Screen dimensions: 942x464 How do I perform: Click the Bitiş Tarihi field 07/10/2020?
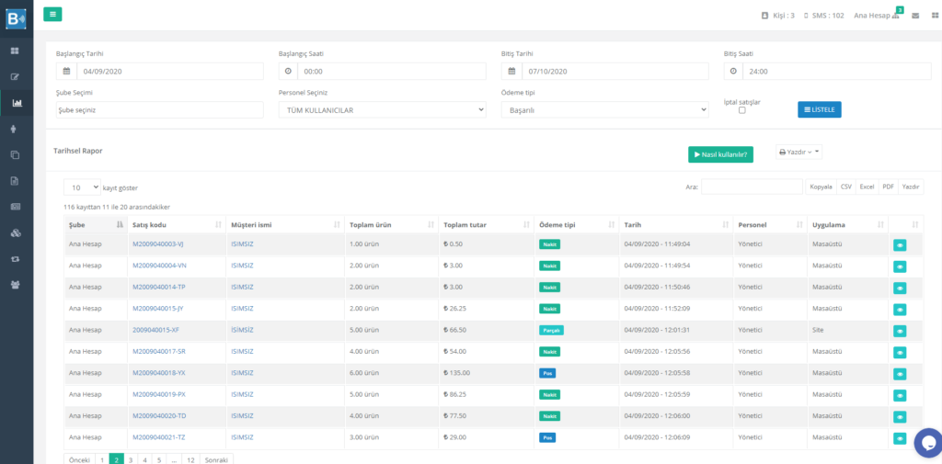click(x=615, y=72)
